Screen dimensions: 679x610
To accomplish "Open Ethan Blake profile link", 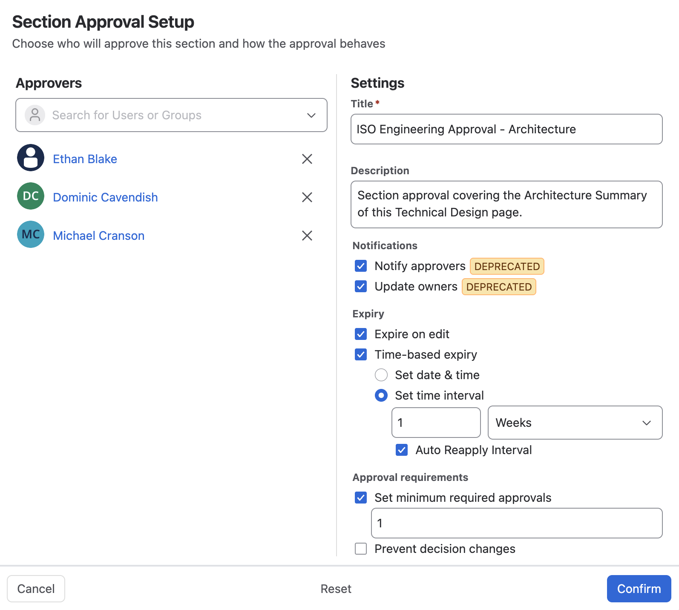I will coord(85,159).
